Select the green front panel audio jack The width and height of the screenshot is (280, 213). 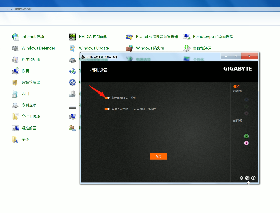pyautogui.click(x=246, y=136)
